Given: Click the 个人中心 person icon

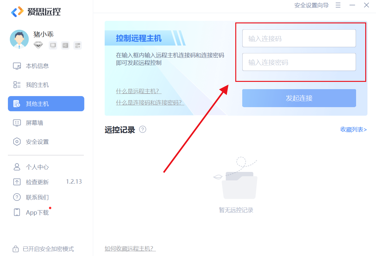Looking at the screenshot, I should [x=17, y=167].
